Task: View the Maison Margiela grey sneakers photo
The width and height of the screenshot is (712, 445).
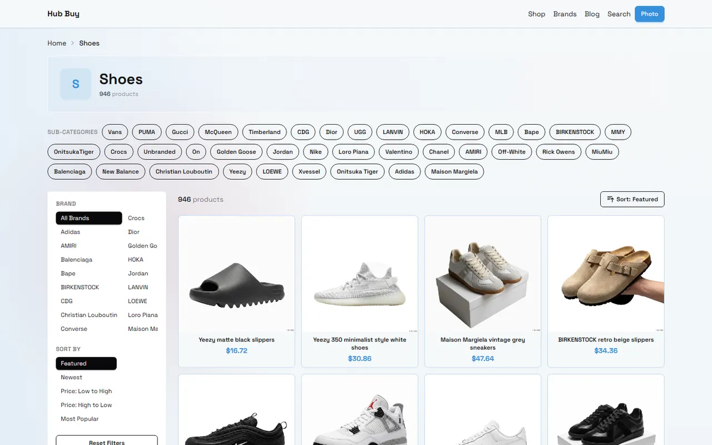Action: pos(483,274)
